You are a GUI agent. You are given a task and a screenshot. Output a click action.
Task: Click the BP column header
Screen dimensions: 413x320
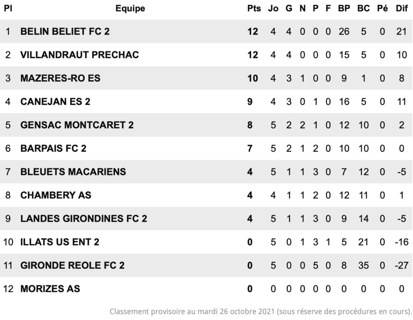click(344, 8)
